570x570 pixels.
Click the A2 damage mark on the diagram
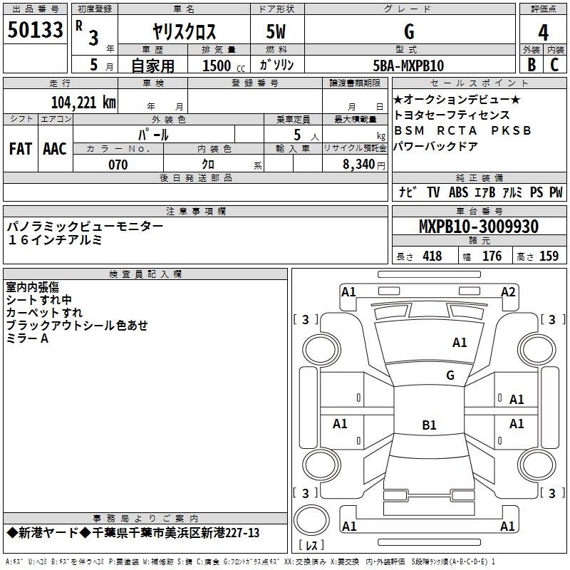pos(507,292)
